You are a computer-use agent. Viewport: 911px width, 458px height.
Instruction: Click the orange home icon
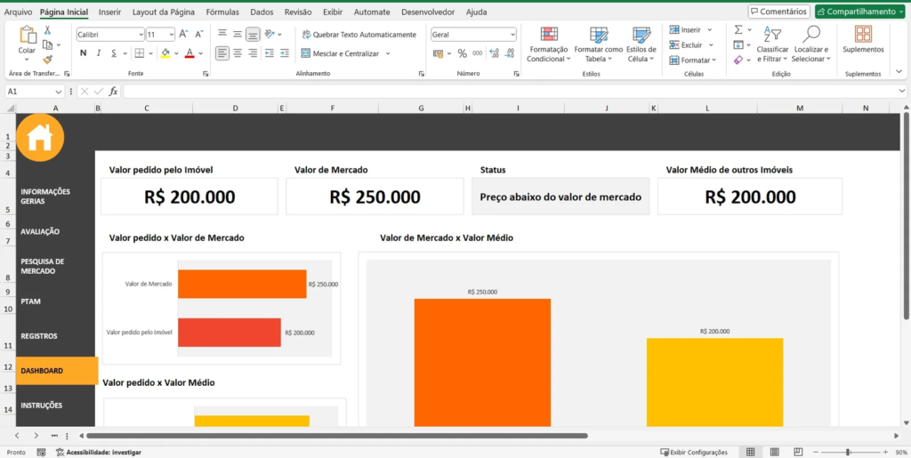(x=40, y=138)
